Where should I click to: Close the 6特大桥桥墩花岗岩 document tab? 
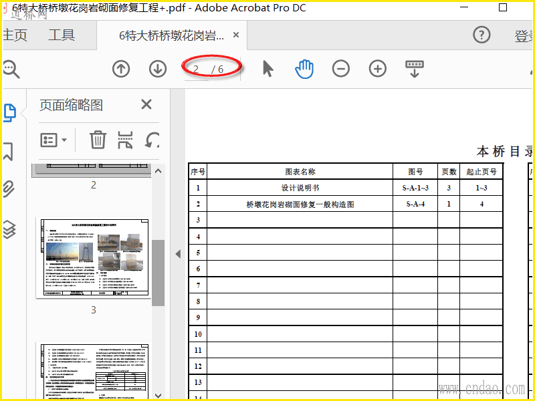[x=236, y=35]
